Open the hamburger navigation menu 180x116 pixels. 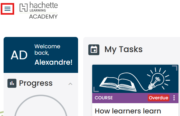7,9
